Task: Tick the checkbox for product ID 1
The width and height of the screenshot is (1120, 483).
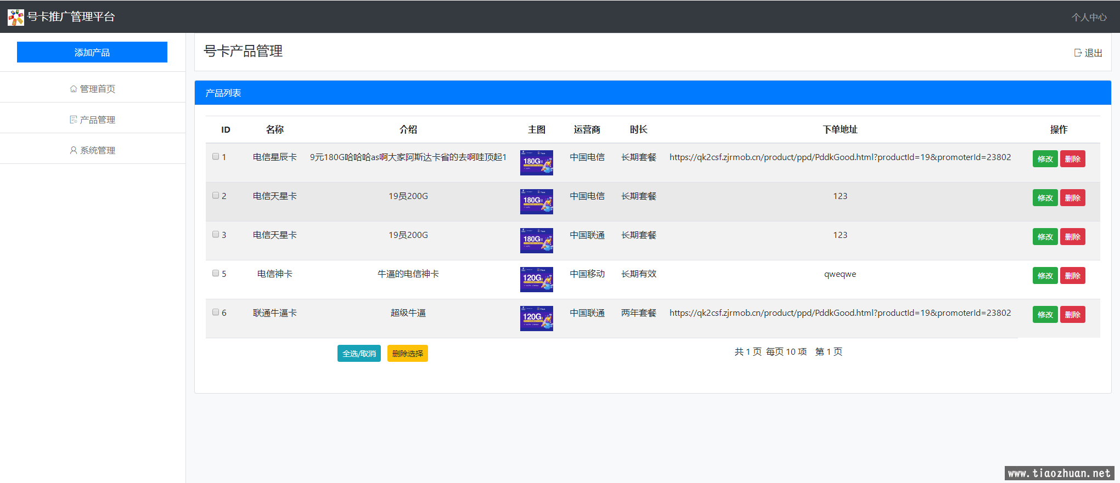Action: [x=216, y=157]
